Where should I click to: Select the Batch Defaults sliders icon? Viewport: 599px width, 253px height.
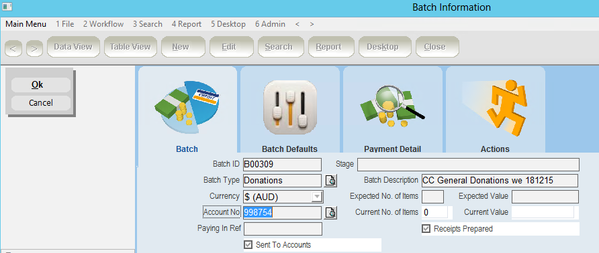coord(290,107)
